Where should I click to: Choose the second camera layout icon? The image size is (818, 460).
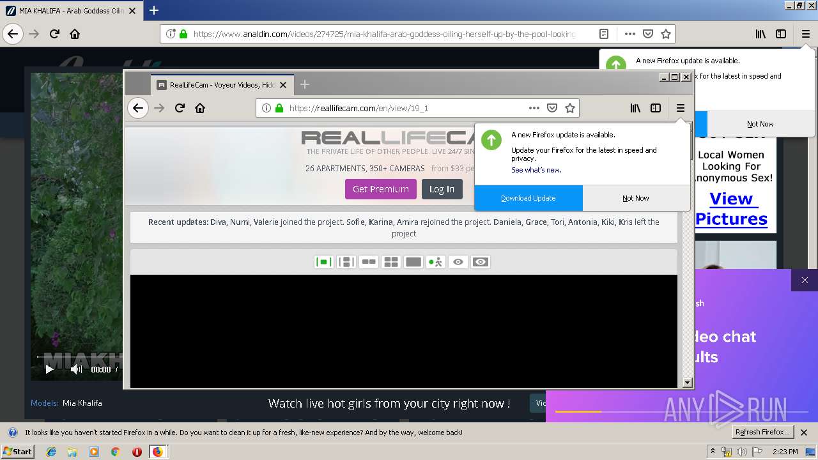pos(346,262)
